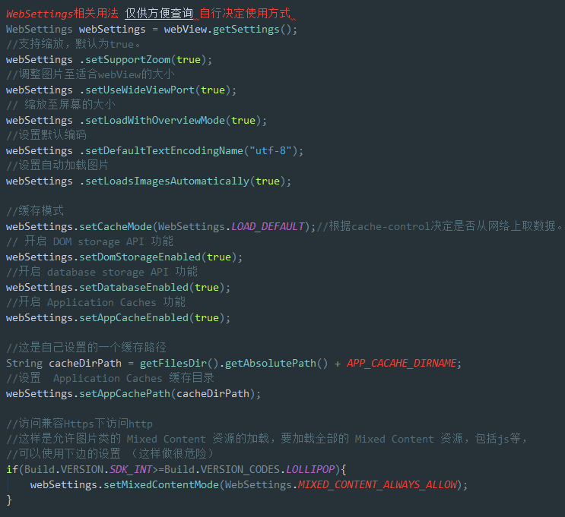Click the "utf-8" string literal
This screenshot has width=565, height=517.
point(271,151)
